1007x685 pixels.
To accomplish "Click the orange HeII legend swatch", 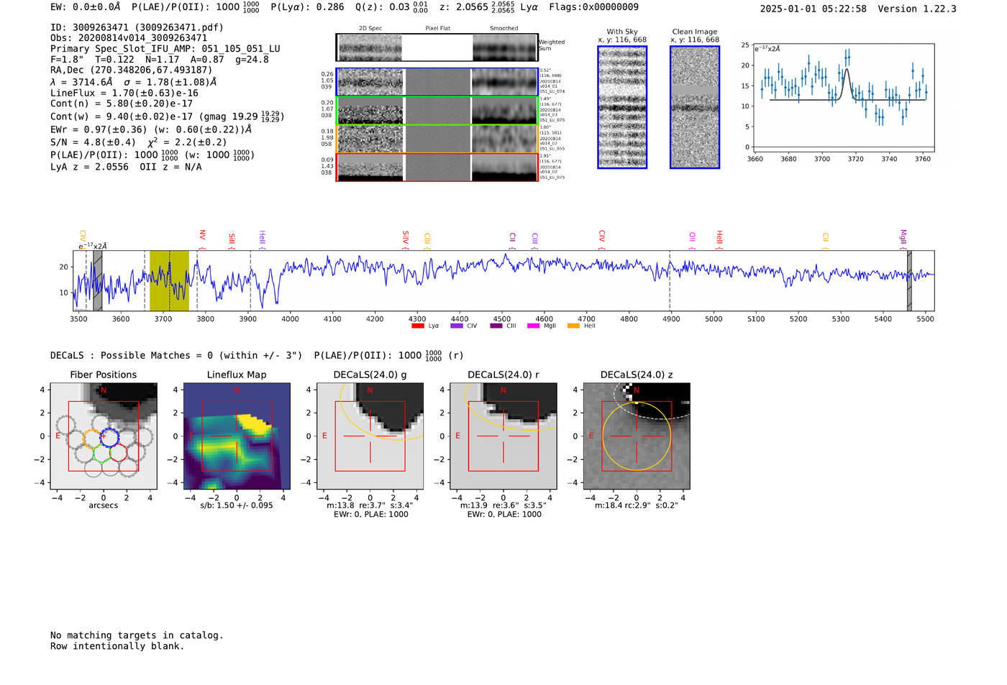I will 573,326.
